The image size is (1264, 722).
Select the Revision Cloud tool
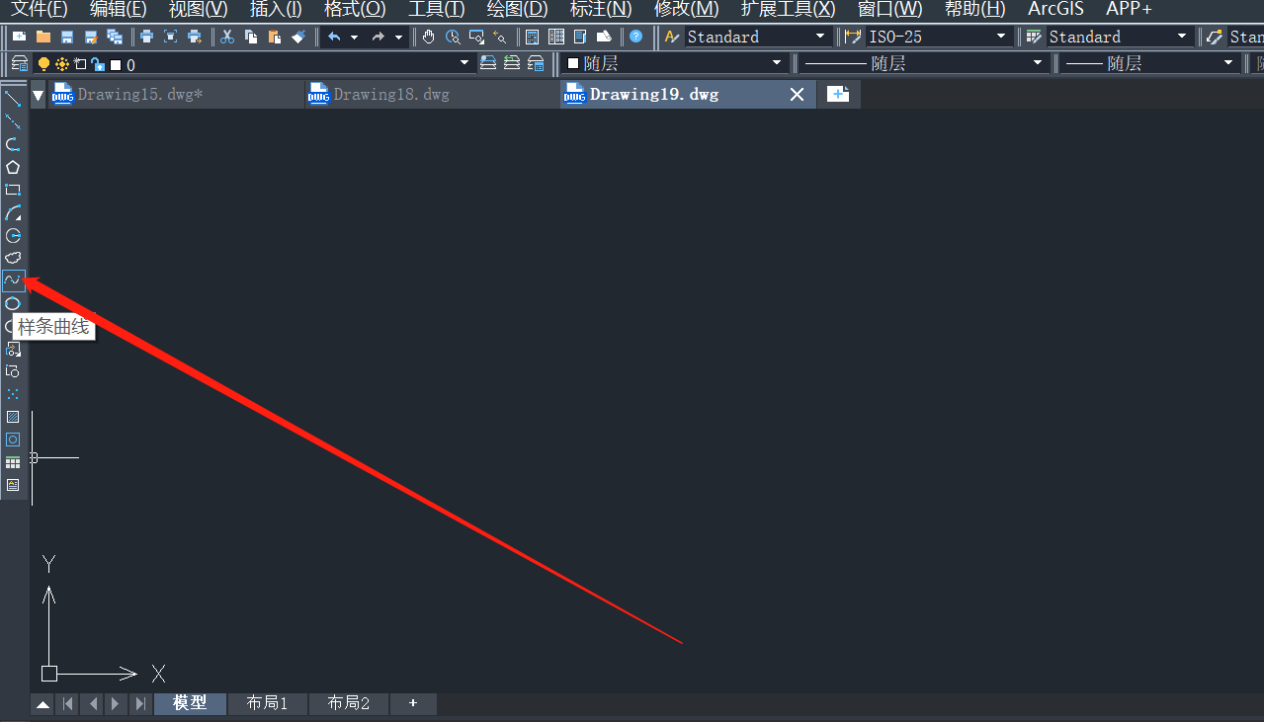click(13, 258)
